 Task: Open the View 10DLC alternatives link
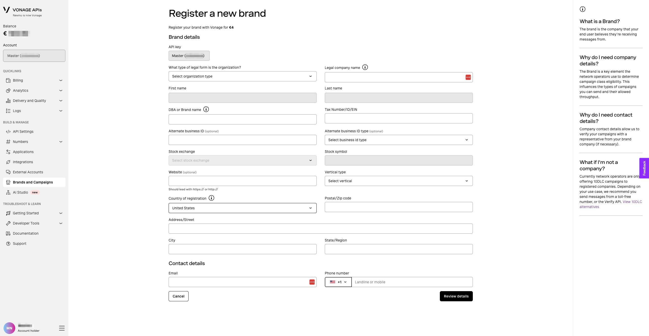pos(611,204)
